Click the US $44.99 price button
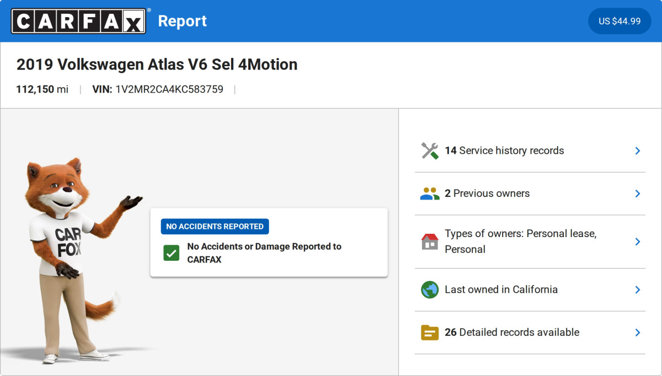This screenshot has height=376, width=662. 620,21
